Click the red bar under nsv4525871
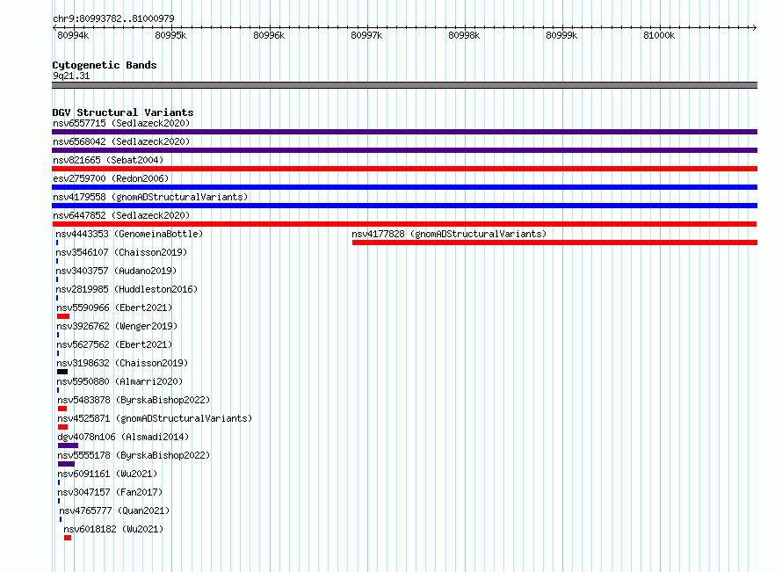Viewport: 782px width, 572px height. [63, 427]
